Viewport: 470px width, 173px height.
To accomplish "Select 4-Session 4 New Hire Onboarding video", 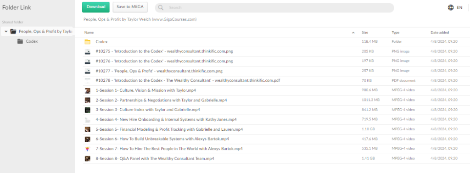I will [x=166, y=120].
